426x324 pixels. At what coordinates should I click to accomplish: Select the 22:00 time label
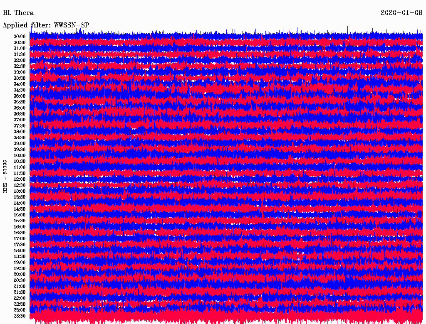19,298
